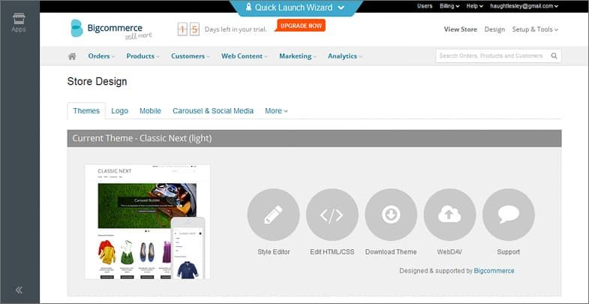Image resolution: width=589 pixels, height=304 pixels.
Task: Open the Products menu
Action: pos(143,56)
